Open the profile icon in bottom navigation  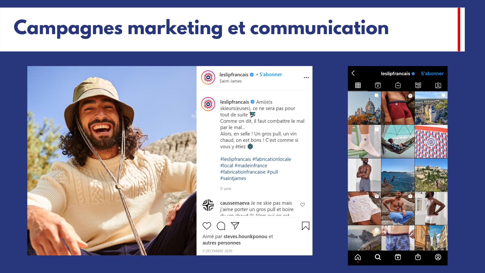click(438, 257)
